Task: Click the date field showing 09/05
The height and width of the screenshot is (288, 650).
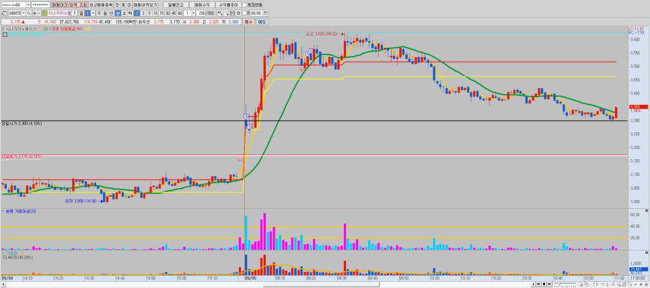Action: click(x=256, y=13)
